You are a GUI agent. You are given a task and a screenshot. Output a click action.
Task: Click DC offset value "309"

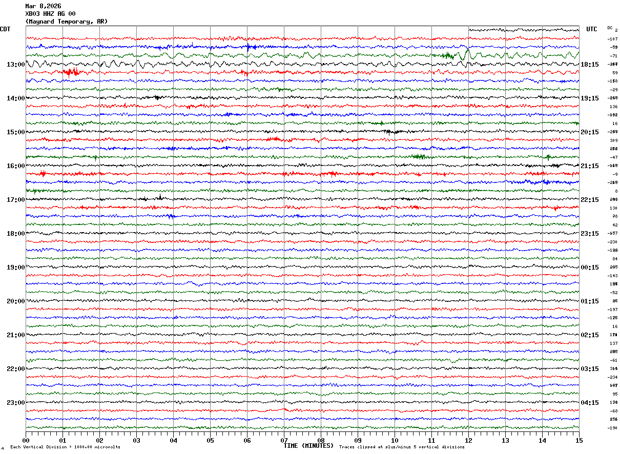click(x=614, y=140)
